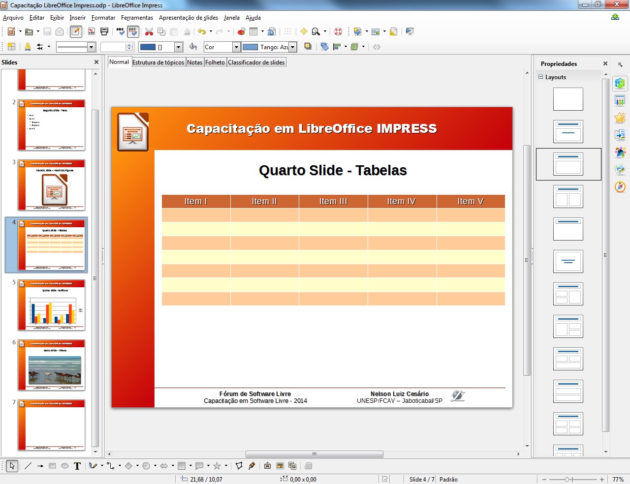Screen dimensions: 630x484
Task: Switch to Estrutura de tópicos tab
Action: [158, 62]
